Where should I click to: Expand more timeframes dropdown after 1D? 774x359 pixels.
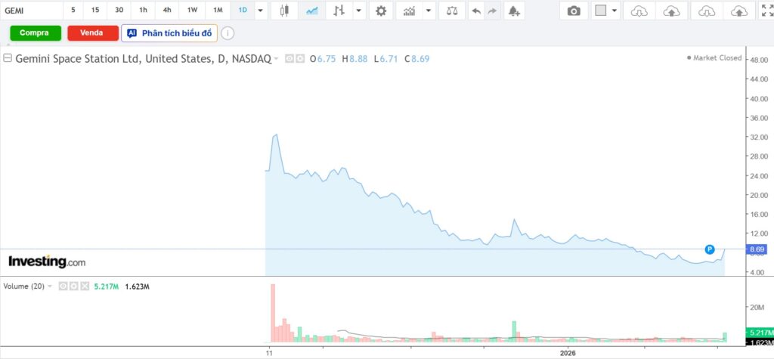pyautogui.click(x=261, y=11)
